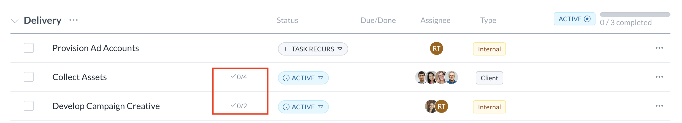The height and width of the screenshot is (123, 682).
Task: Click the Client type tag
Action: tap(489, 78)
